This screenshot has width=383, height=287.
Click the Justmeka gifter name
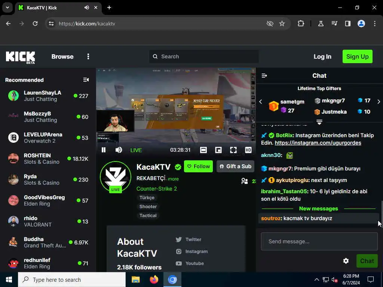point(334,112)
